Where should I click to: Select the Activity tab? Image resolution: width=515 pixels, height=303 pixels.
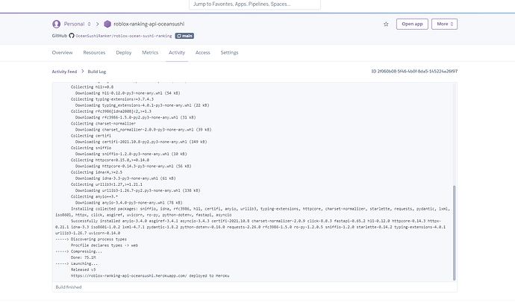point(177,52)
